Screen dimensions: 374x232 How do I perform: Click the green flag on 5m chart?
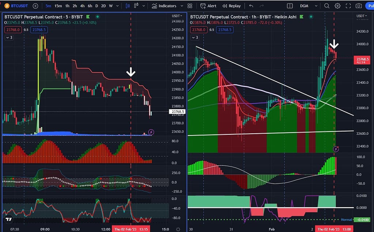tap(88, 17)
